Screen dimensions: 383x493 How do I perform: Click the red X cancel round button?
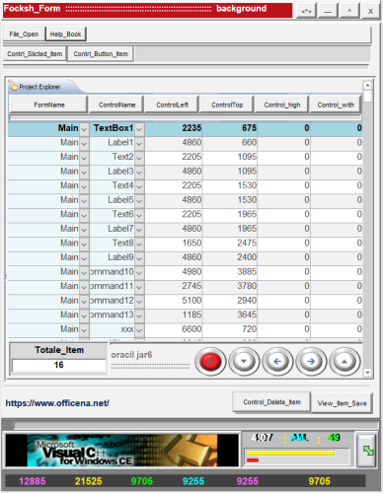[210, 362]
